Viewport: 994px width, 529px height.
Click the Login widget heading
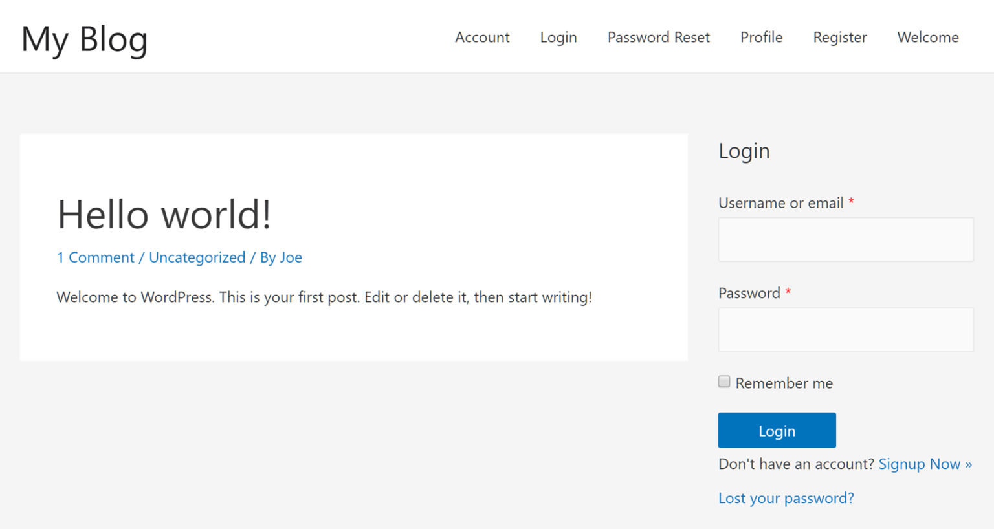pyautogui.click(x=744, y=151)
